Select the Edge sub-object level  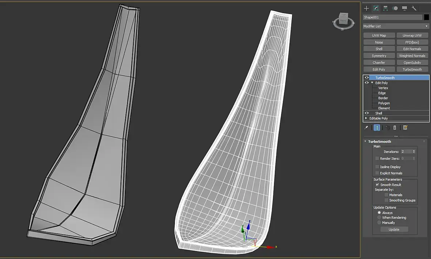tap(382, 93)
